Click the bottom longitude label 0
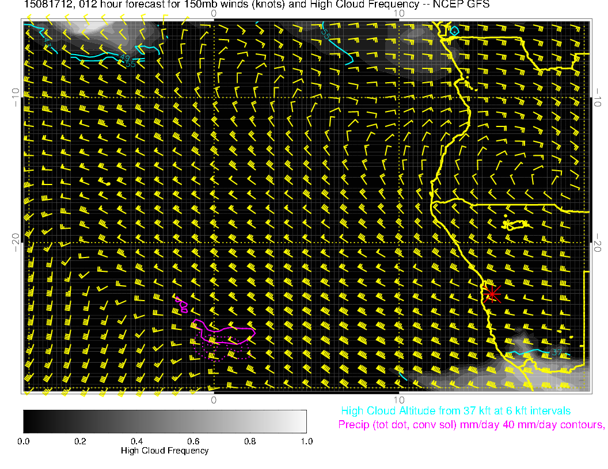608x469 pixels. (x=213, y=399)
